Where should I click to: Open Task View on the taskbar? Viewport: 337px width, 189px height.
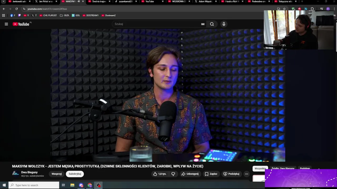pos(63,185)
